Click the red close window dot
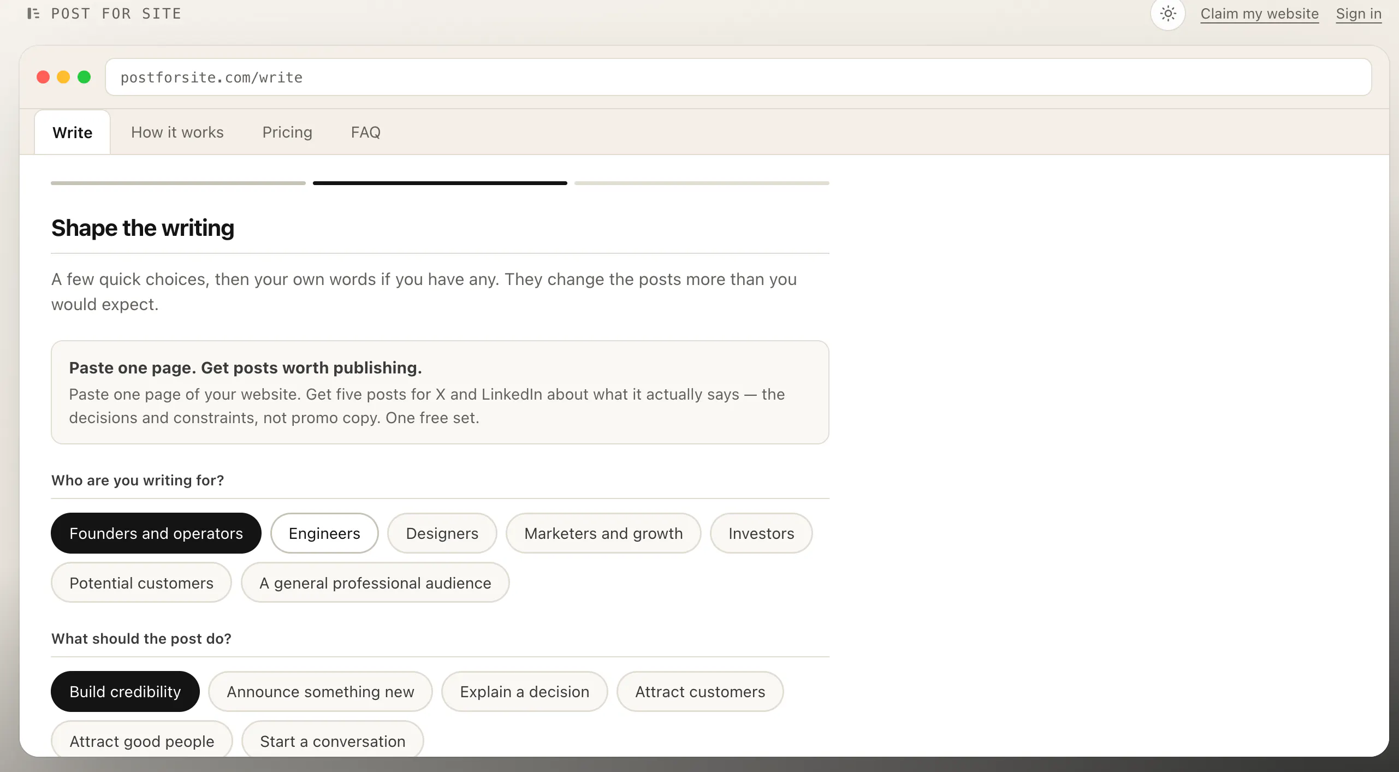 coord(43,77)
